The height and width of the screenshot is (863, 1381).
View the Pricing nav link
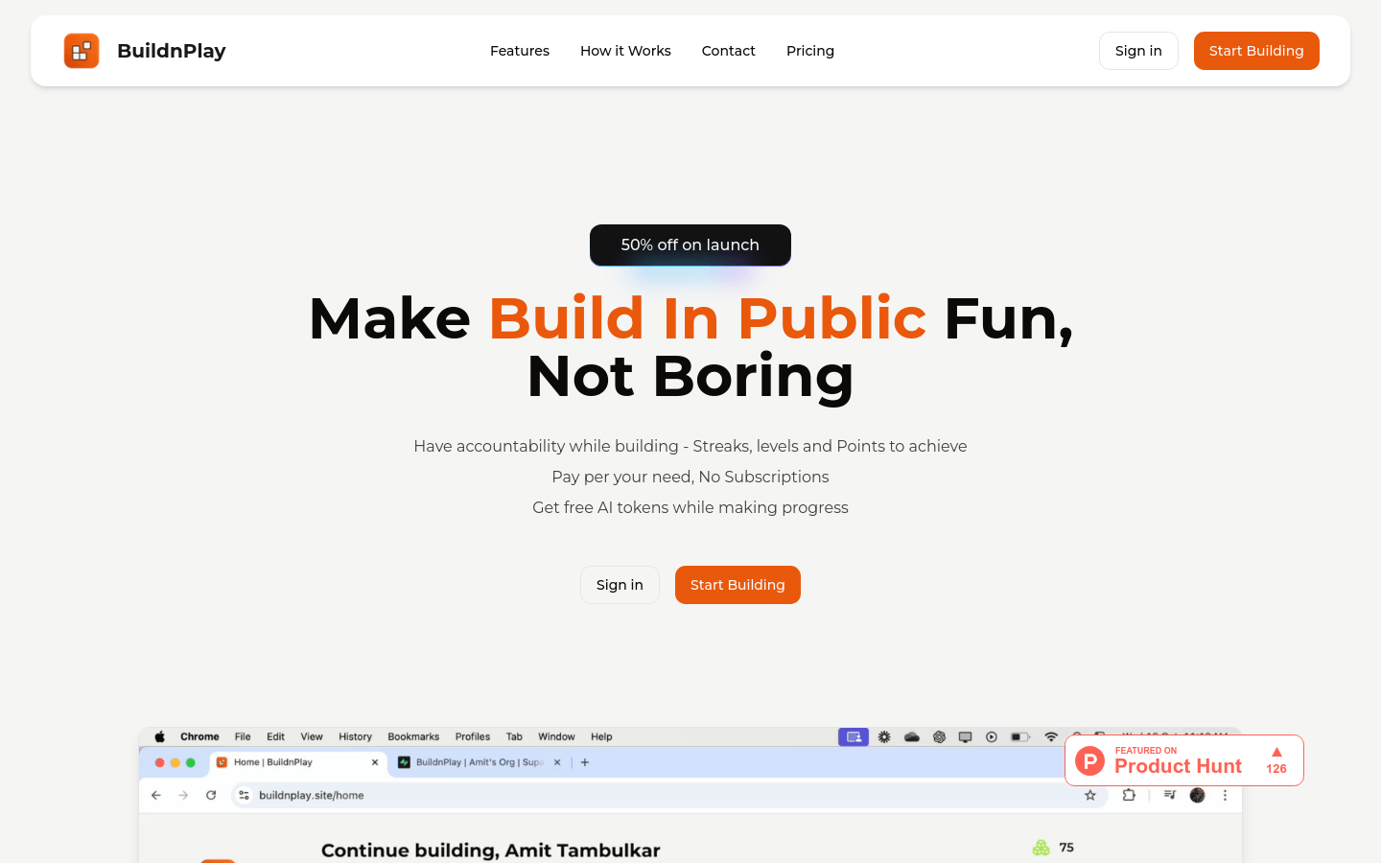810,51
